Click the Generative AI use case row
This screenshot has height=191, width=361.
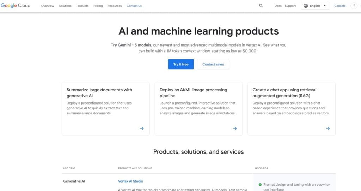[74, 181]
